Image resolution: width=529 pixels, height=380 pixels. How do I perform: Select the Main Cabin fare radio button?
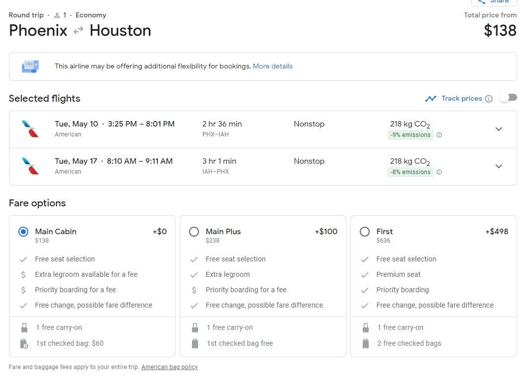(23, 232)
